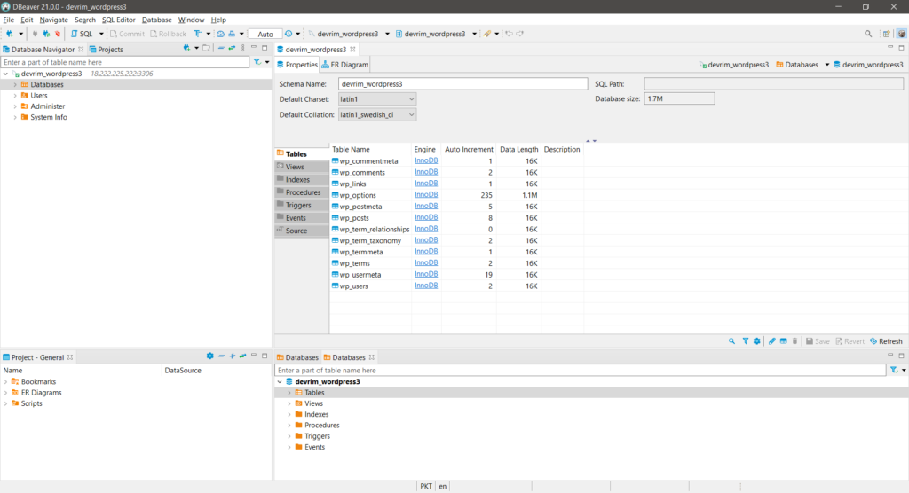
Task: Click the red Disconnect icon in main toolbar
Action: click(x=58, y=34)
